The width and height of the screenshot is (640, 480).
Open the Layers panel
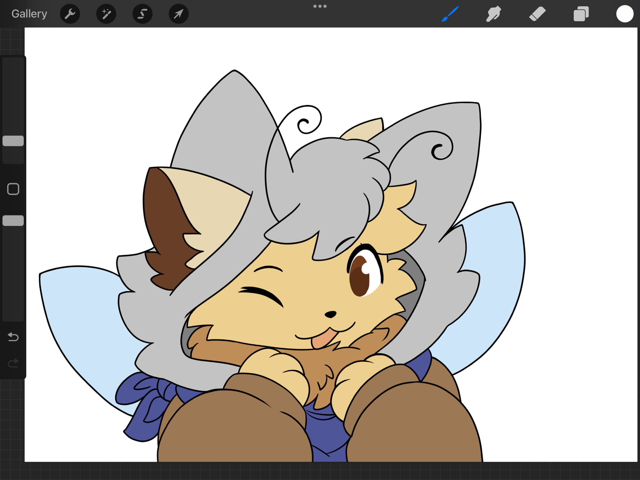point(581,14)
